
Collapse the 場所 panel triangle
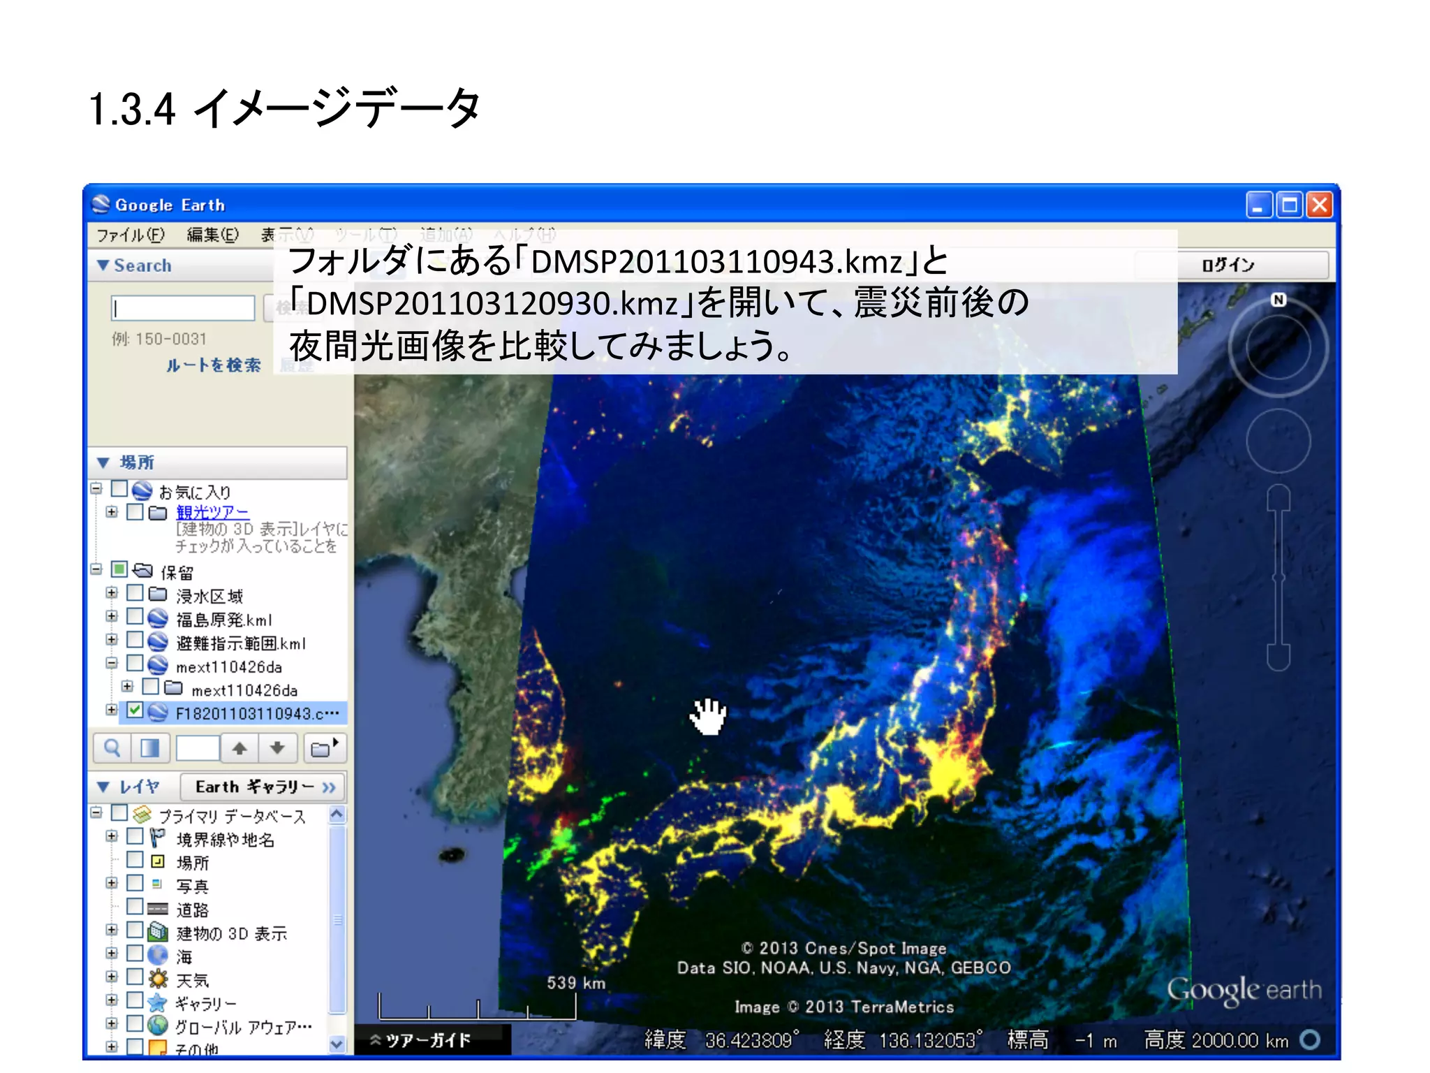click(x=103, y=462)
